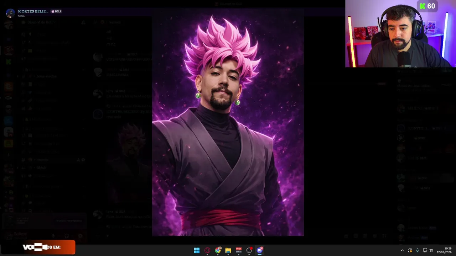Viewport: 456px width, 256px height.
Task: Open the Windows Start menu
Action: (x=197, y=250)
